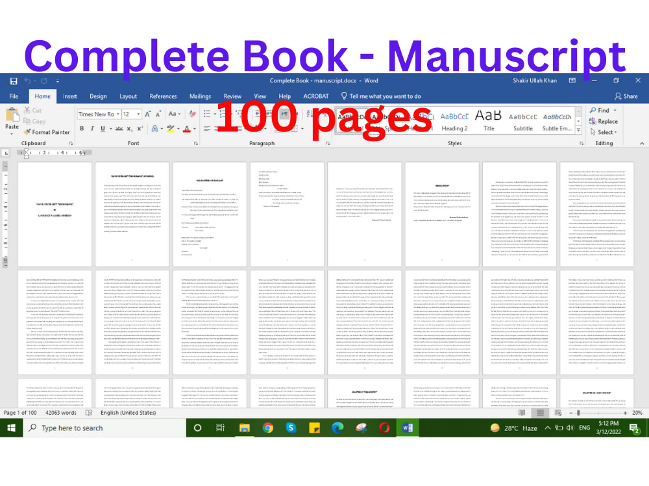Click the zoom slider handle in the status bar
The height and width of the screenshot is (486, 649).
(579, 413)
